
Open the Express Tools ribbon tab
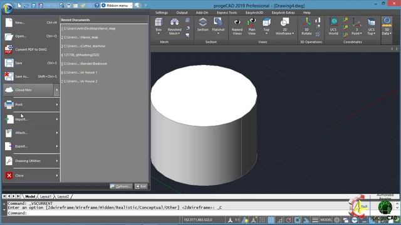click(x=227, y=12)
